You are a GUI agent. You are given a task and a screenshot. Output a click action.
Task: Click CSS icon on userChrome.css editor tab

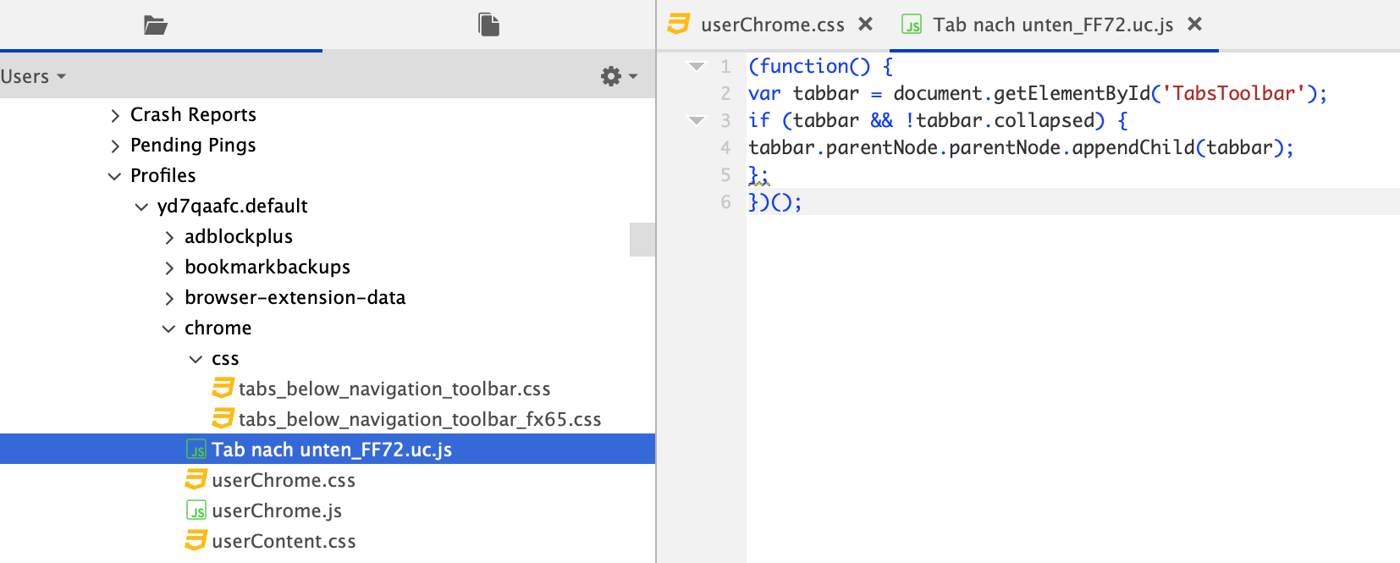[x=679, y=25]
